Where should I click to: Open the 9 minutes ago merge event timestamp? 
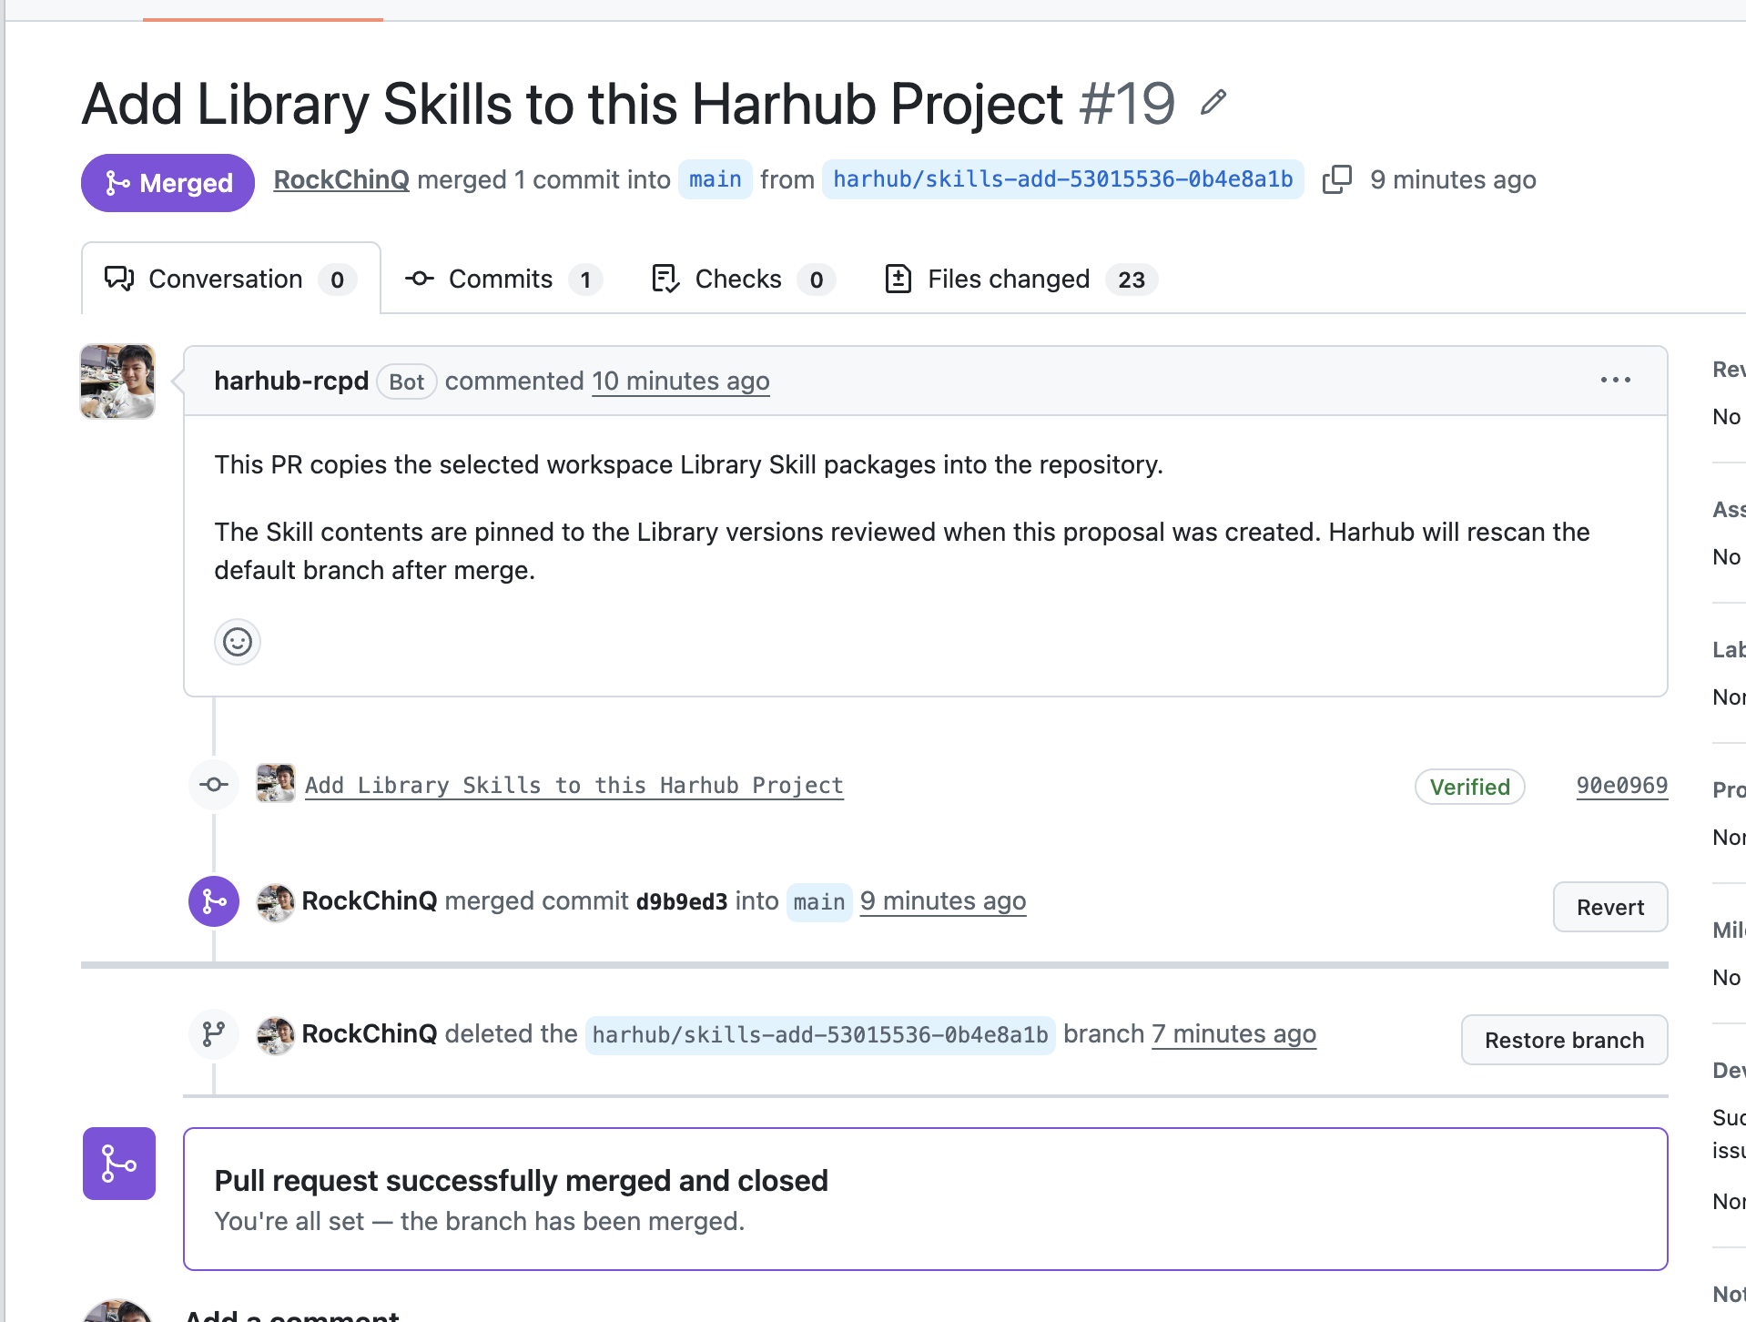(943, 900)
